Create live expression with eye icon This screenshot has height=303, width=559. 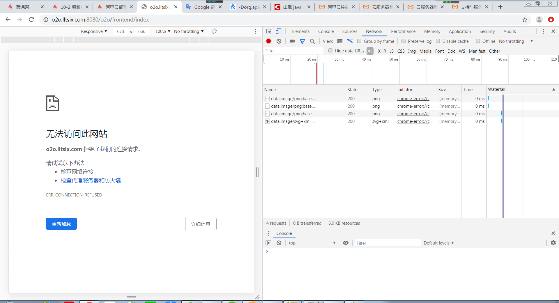coord(346,243)
